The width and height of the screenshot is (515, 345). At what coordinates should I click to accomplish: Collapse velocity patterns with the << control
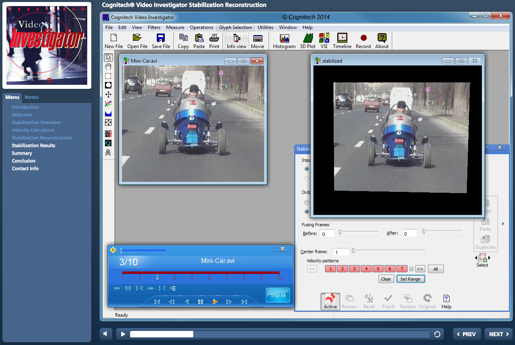311,268
